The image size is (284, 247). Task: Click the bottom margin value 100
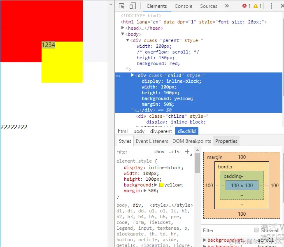click(x=242, y=214)
